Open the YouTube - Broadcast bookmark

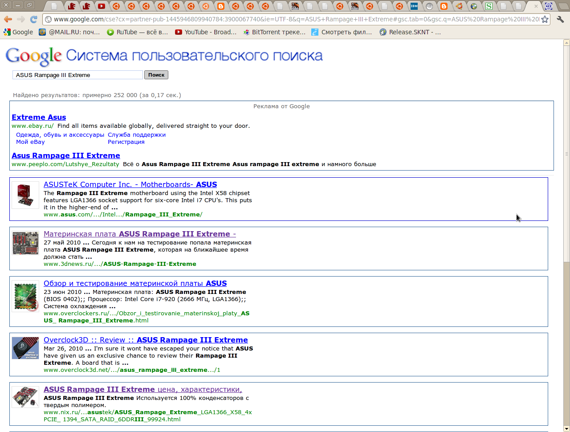(206, 32)
